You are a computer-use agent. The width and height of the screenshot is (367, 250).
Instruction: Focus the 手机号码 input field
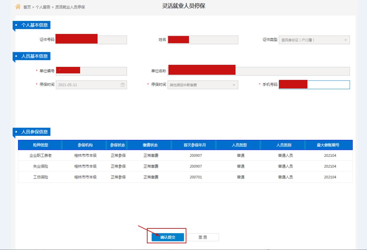[328, 85]
